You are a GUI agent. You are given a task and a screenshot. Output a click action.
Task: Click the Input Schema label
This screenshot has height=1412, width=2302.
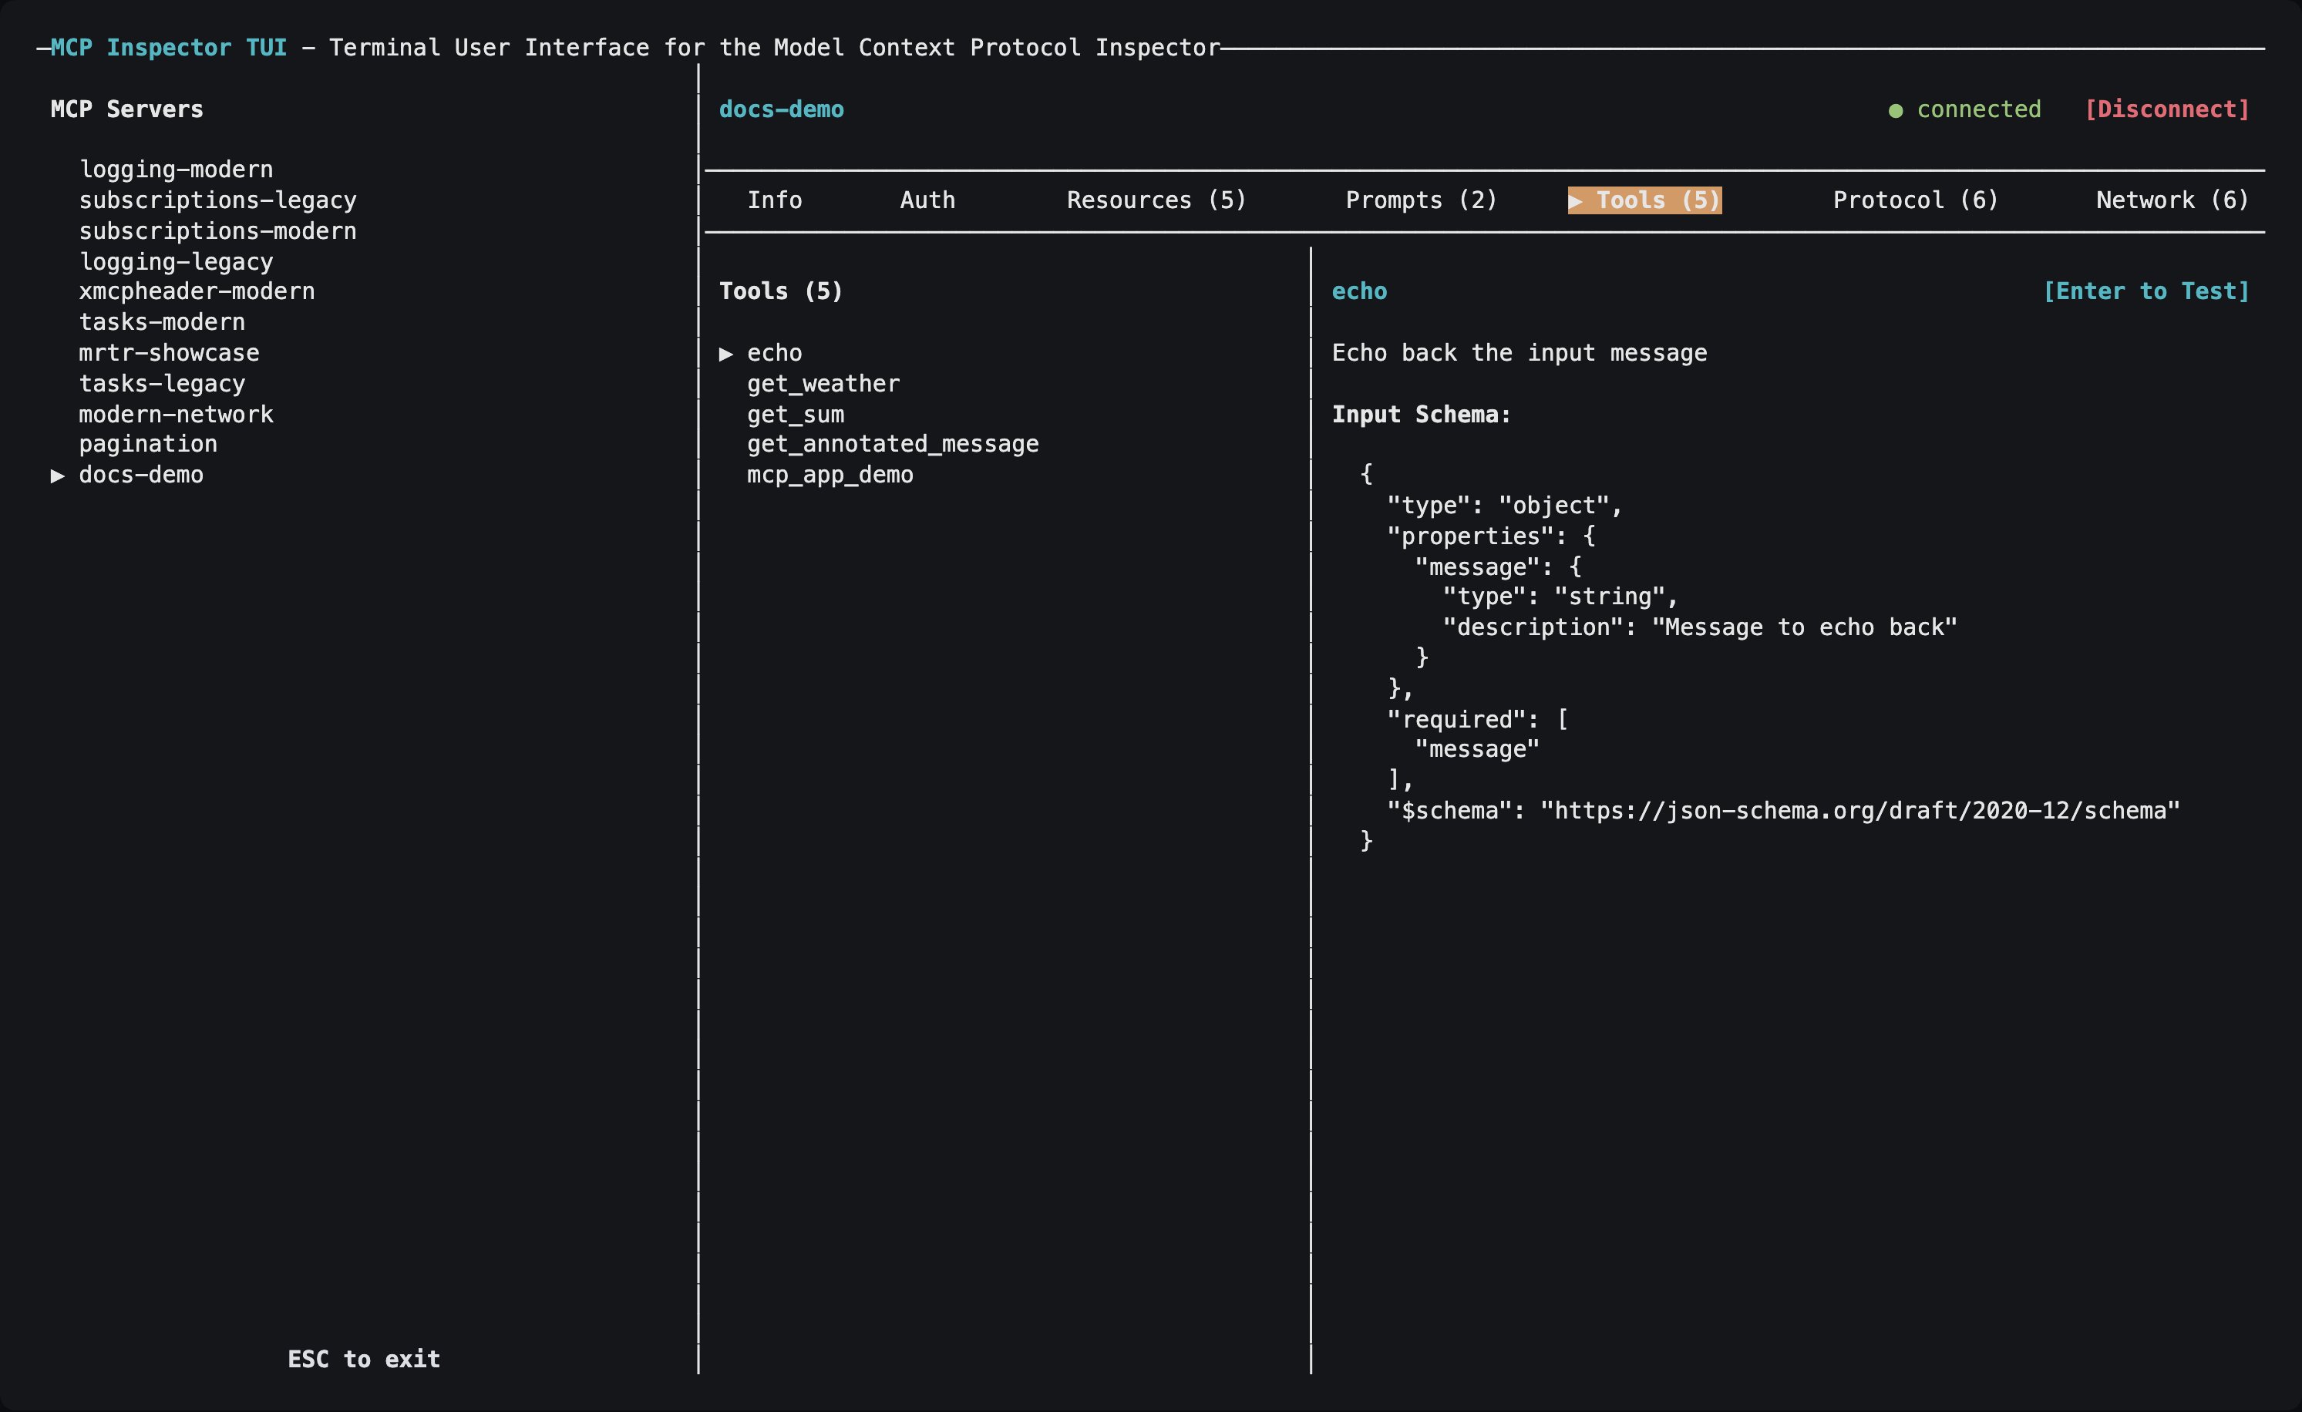pos(1421,414)
